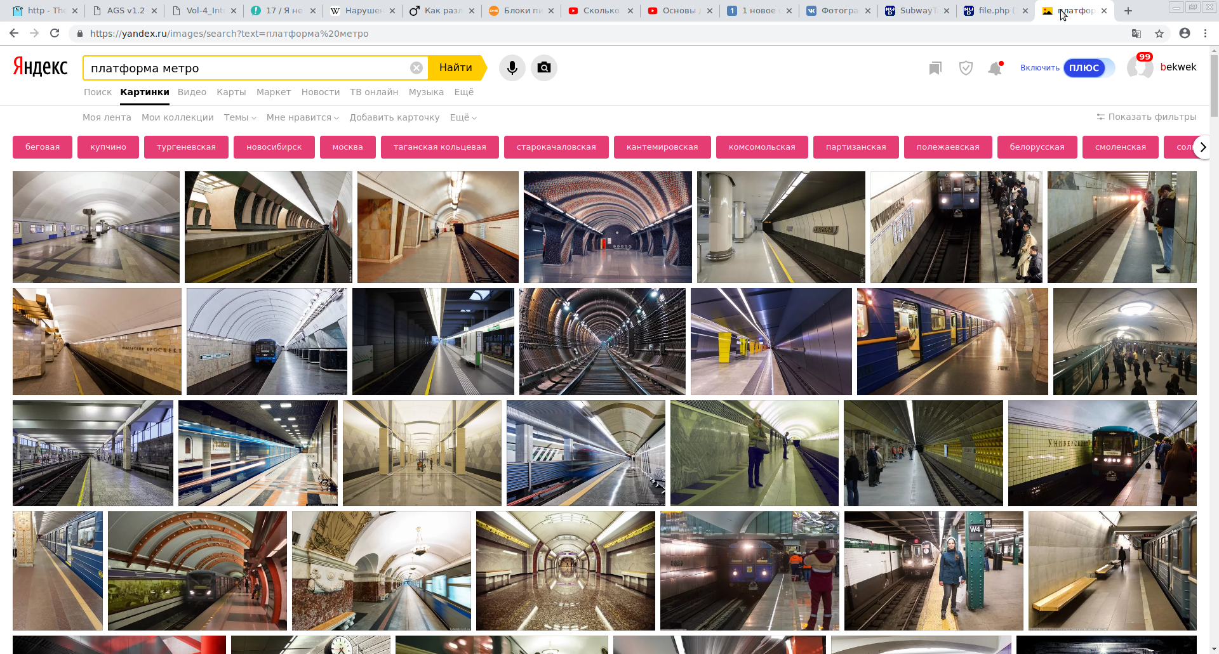Image resolution: width=1219 pixels, height=654 pixels.
Task: Select the новосибирск suggestion chip
Action: (x=274, y=147)
